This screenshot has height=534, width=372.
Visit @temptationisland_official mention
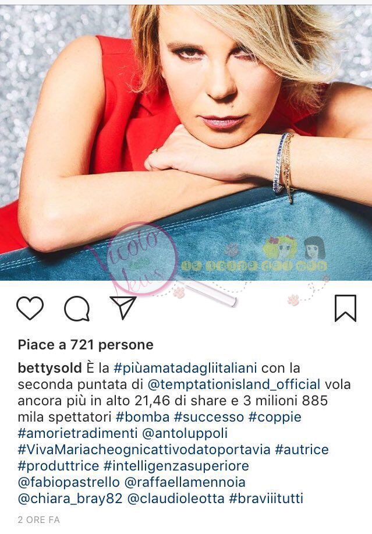pyautogui.click(x=234, y=384)
